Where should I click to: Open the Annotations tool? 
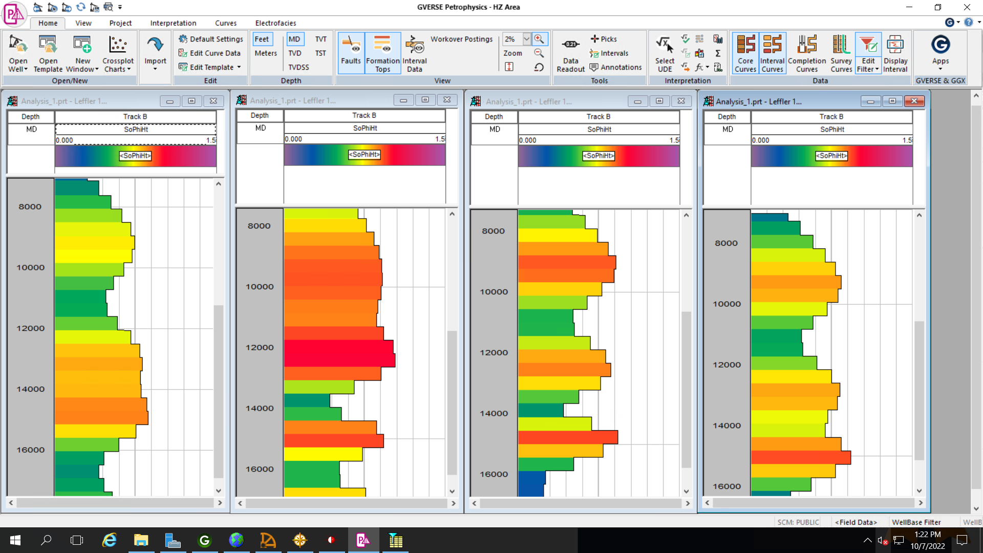point(615,67)
